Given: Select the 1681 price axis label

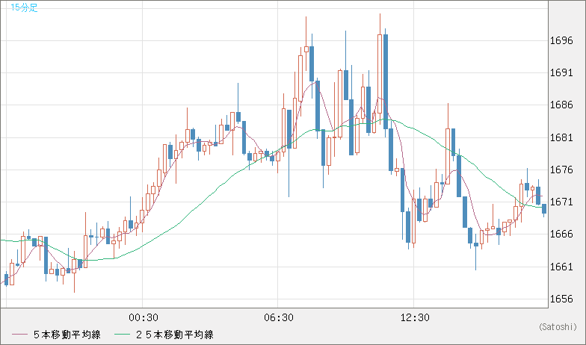Looking at the screenshot, I should click(x=561, y=137).
